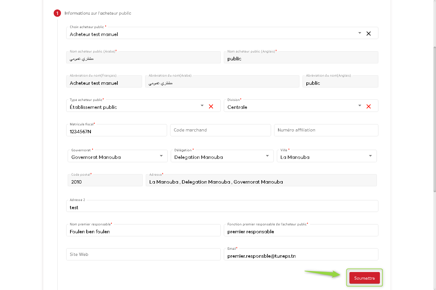Edit the Fonction premier responsable field
This screenshot has height=290, width=436.
click(x=301, y=231)
